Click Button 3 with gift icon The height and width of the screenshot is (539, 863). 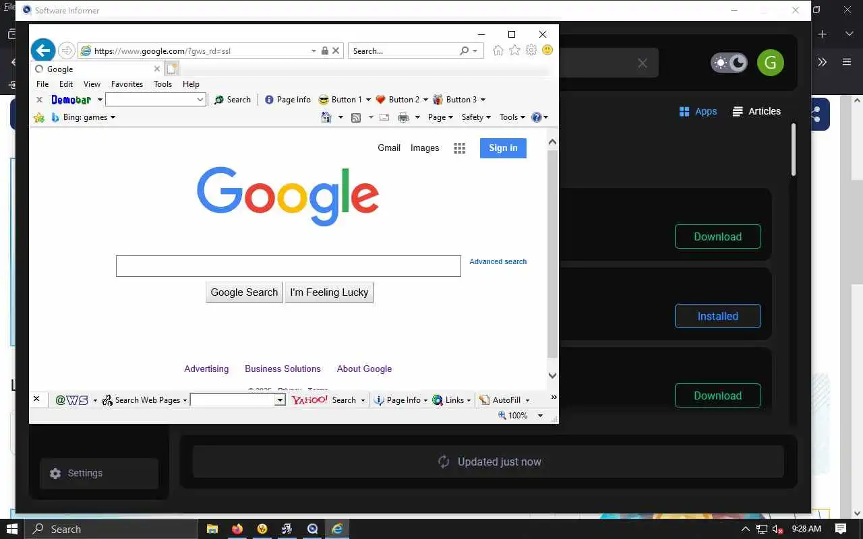(x=455, y=100)
